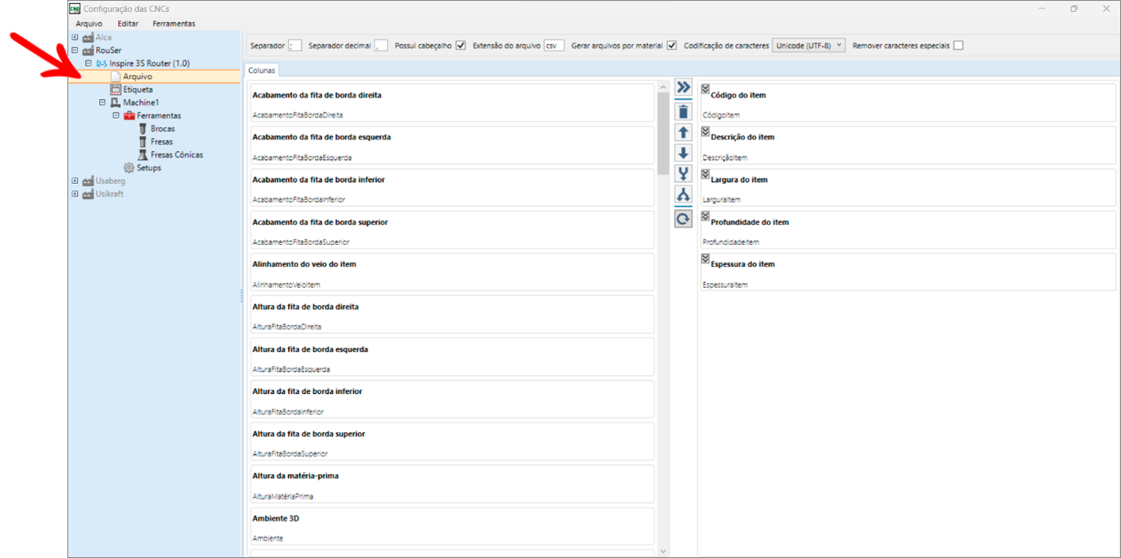Click the Usikraft factory icon in the tree
This screenshot has width=1121, height=558.
click(x=87, y=194)
